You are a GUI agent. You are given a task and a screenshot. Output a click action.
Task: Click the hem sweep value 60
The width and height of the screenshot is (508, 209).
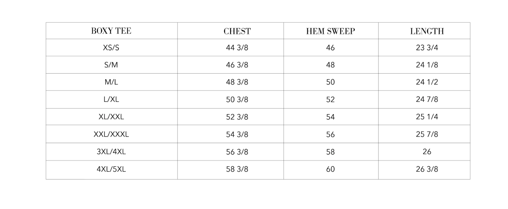point(330,169)
